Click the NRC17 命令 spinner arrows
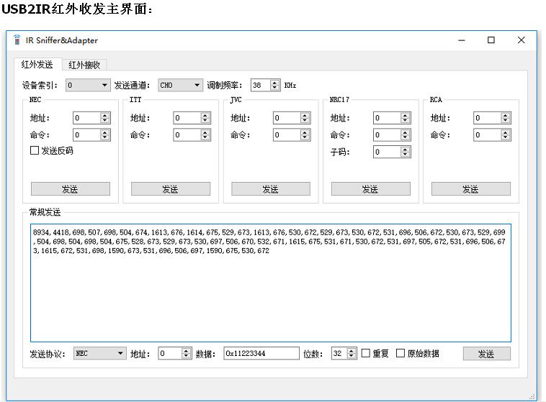 (405, 135)
